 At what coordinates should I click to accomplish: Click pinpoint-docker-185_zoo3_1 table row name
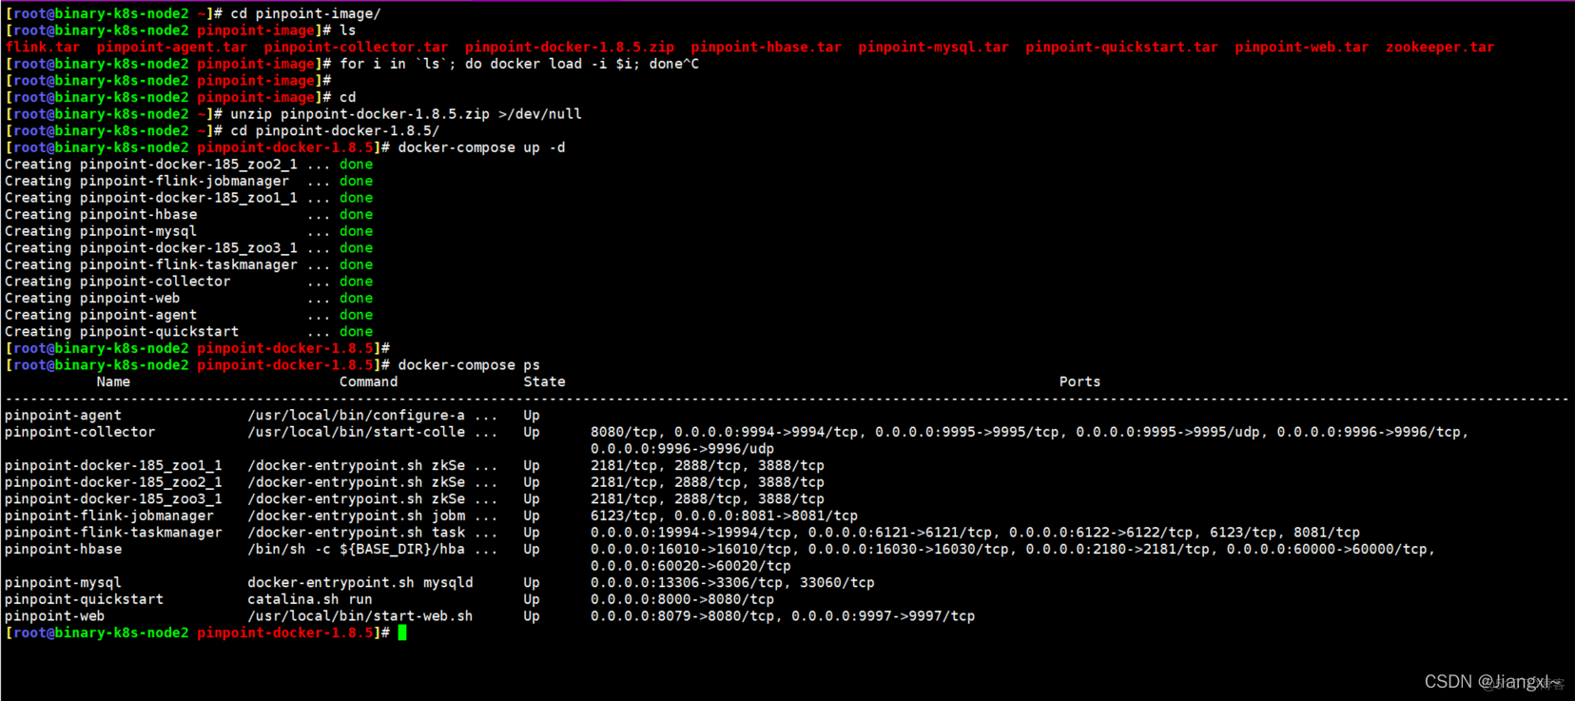coord(113,499)
